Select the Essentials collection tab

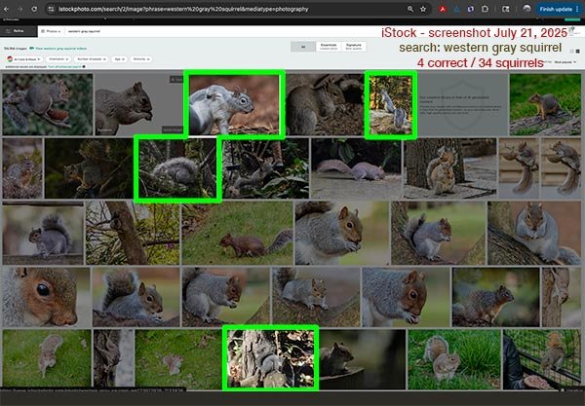click(329, 47)
